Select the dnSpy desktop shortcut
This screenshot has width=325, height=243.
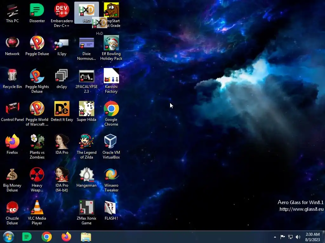click(x=62, y=79)
